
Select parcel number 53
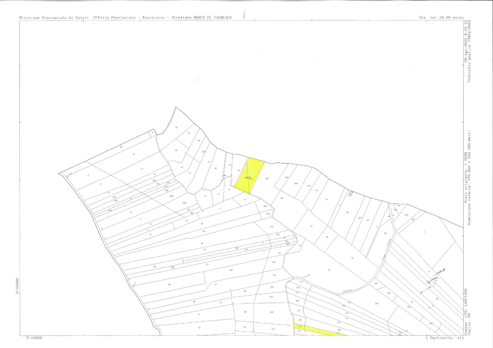(142, 169)
